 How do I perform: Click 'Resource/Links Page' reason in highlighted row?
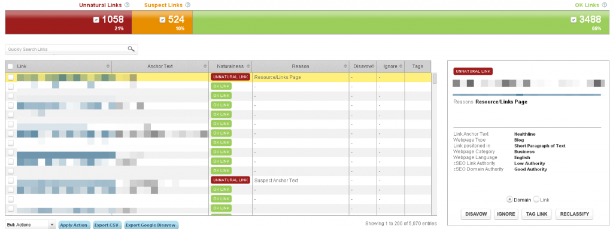pos(278,77)
